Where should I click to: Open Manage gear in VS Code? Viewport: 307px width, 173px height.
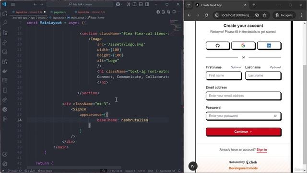coord(5,163)
